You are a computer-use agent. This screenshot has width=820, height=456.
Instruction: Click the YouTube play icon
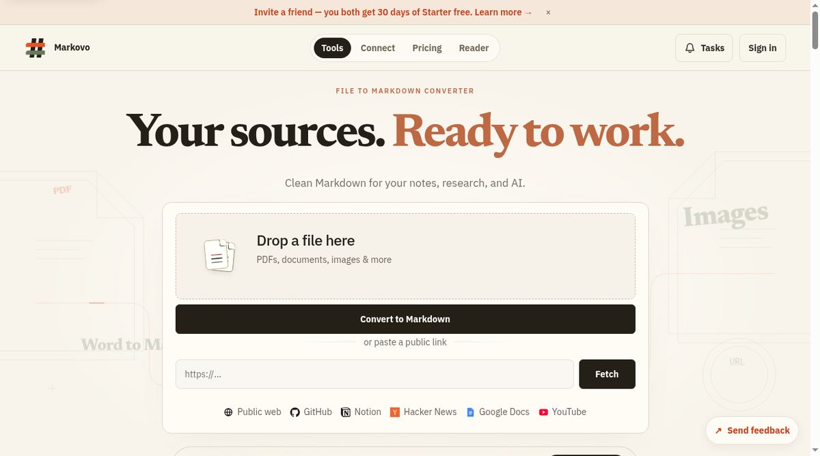click(543, 412)
